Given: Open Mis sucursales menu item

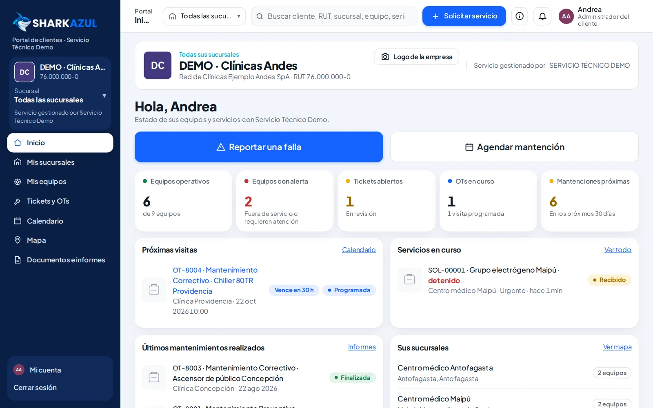Looking at the screenshot, I should coord(60,162).
